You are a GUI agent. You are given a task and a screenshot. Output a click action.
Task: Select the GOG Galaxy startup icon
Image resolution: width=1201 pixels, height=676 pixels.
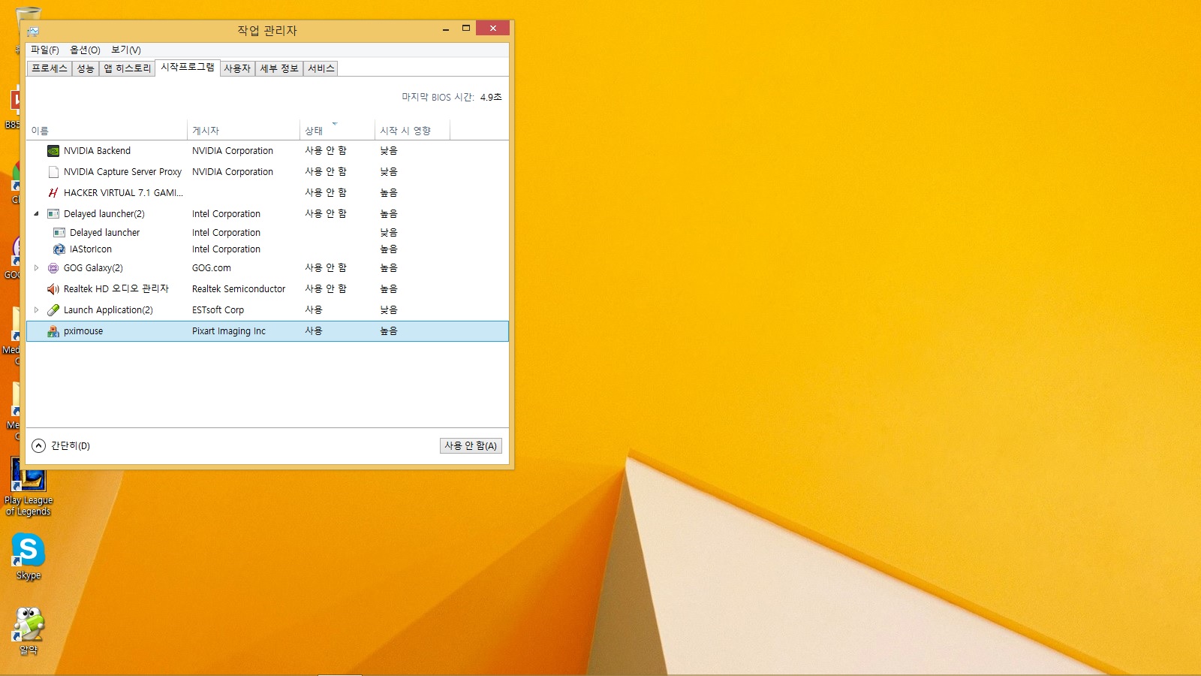click(53, 268)
